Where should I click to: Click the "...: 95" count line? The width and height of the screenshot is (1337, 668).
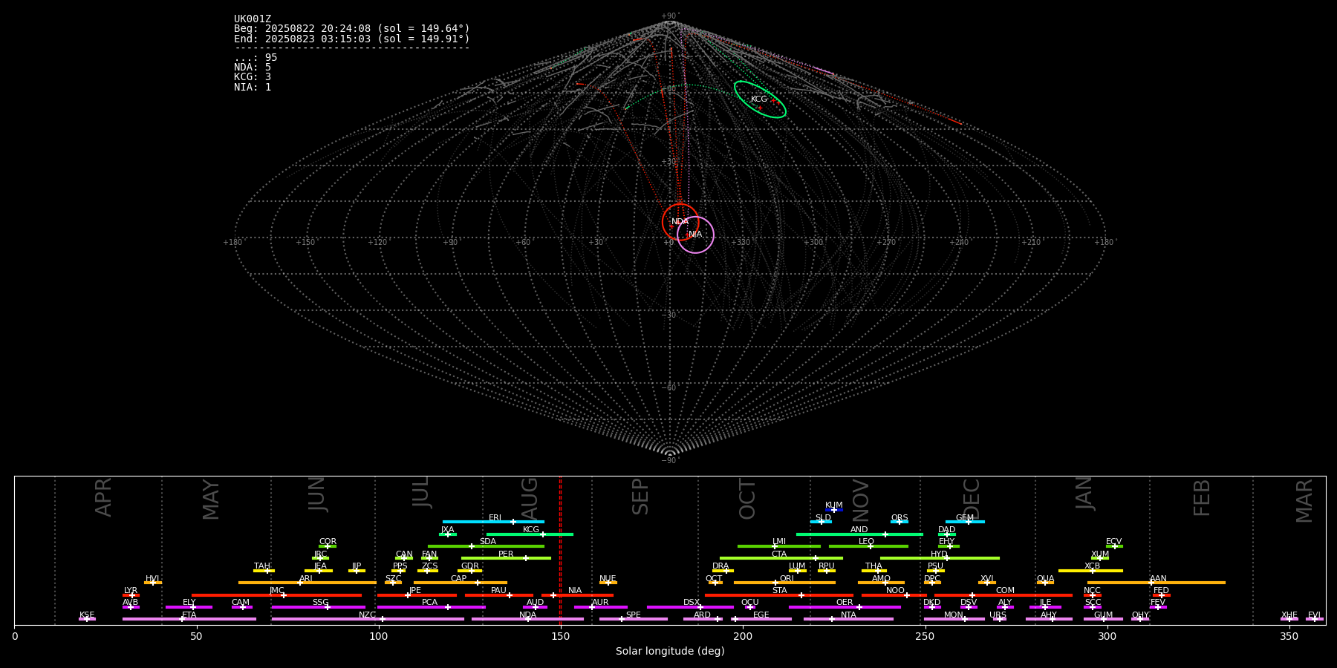click(256, 58)
